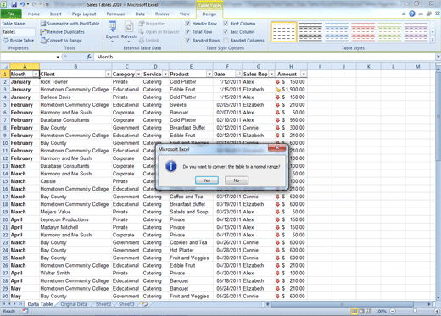
Task: Open Product column filter dropdown
Action: [209, 74]
